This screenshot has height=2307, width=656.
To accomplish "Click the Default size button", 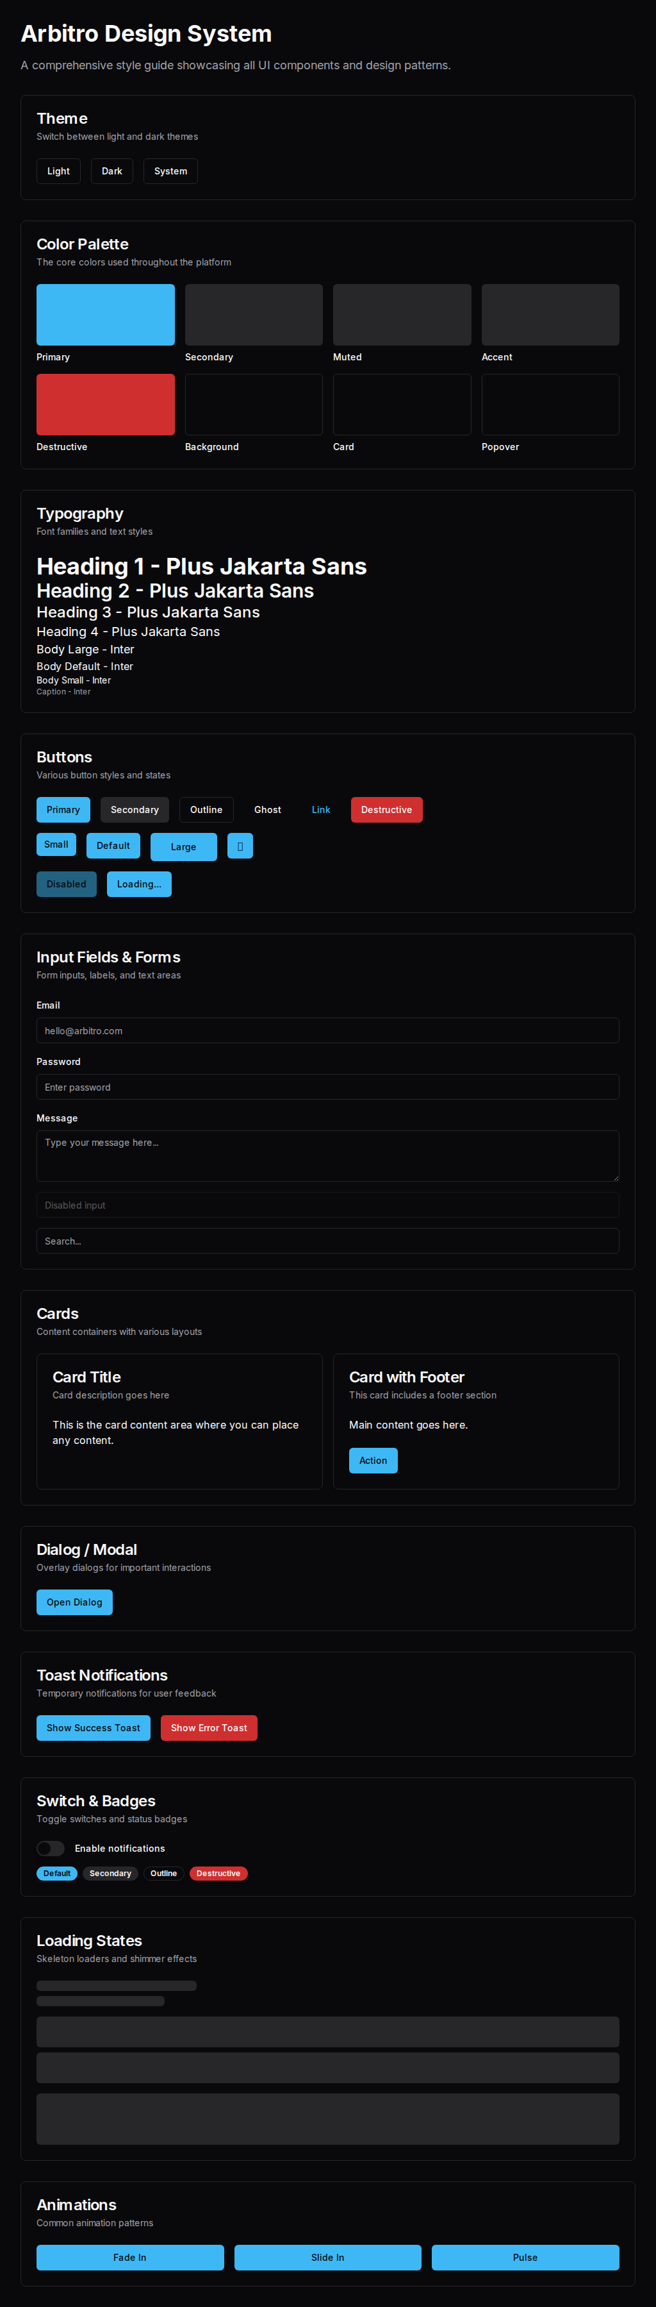I will pos(113,846).
